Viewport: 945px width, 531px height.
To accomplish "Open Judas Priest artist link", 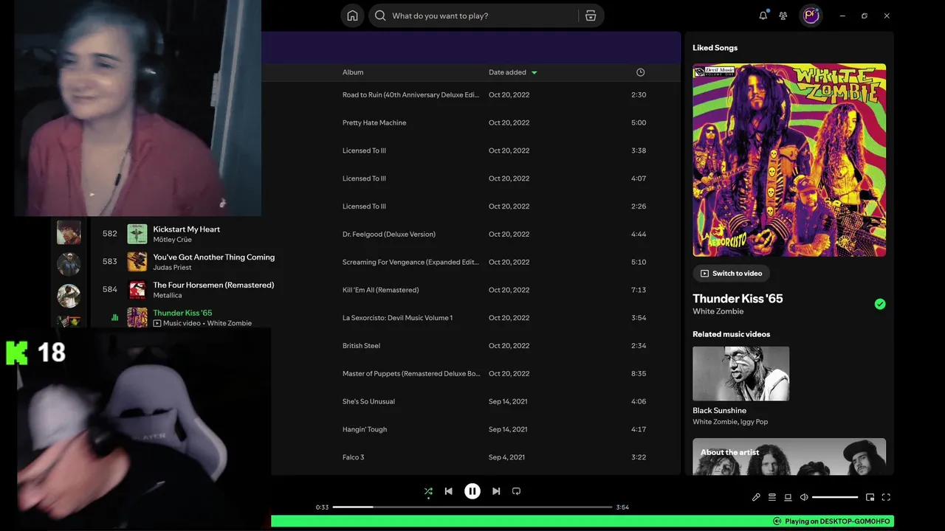I will 172,268.
